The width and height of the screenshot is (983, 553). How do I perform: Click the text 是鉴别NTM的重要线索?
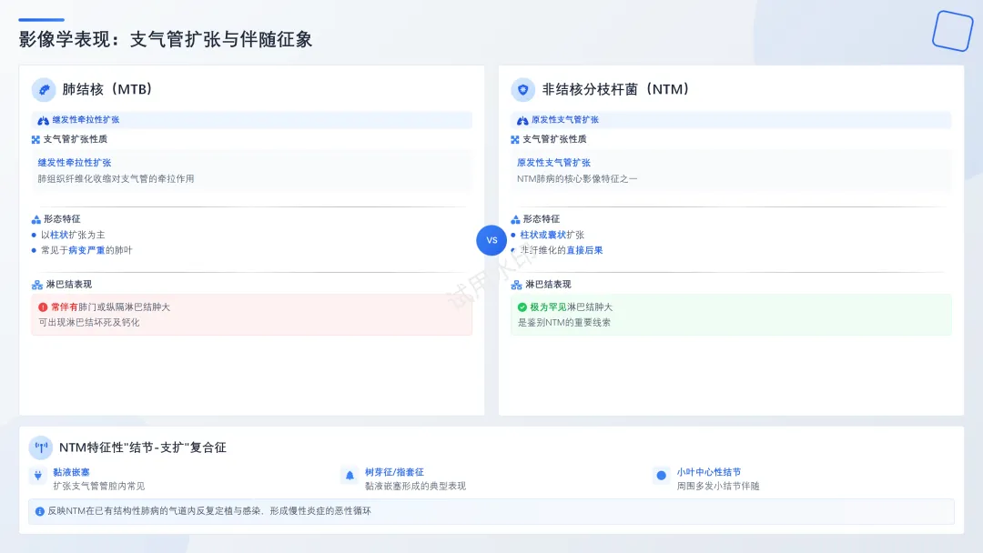564,323
